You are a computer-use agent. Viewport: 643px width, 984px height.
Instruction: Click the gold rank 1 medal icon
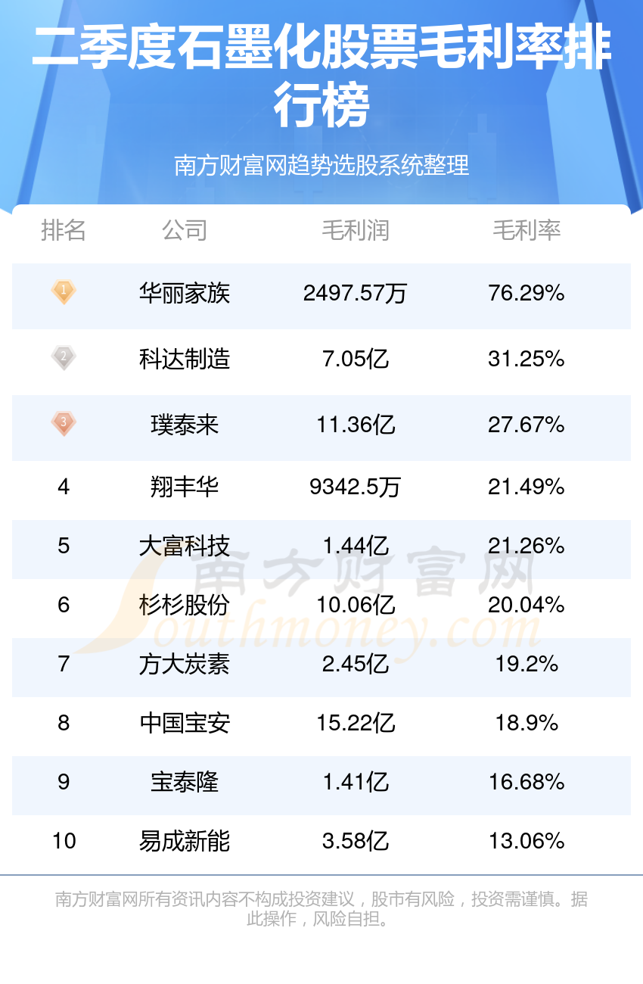point(64,291)
